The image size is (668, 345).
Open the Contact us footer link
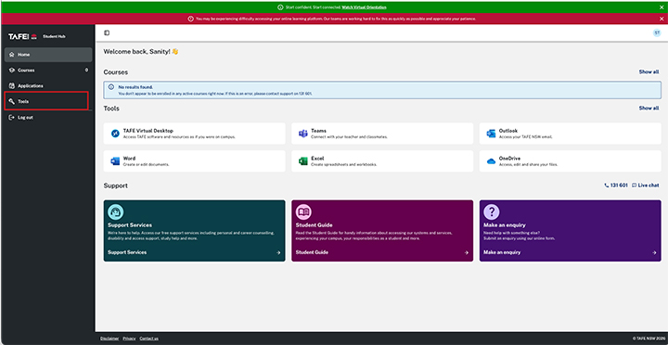tap(149, 339)
